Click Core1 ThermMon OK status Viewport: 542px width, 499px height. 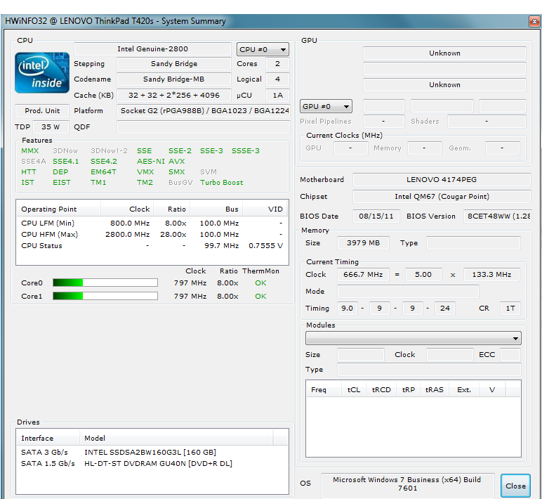[260, 296]
